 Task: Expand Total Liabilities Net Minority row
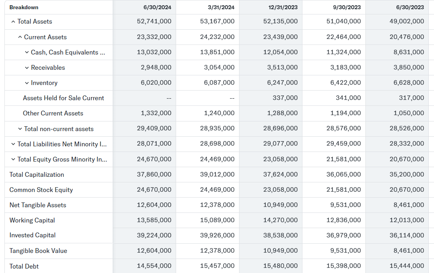(x=13, y=144)
